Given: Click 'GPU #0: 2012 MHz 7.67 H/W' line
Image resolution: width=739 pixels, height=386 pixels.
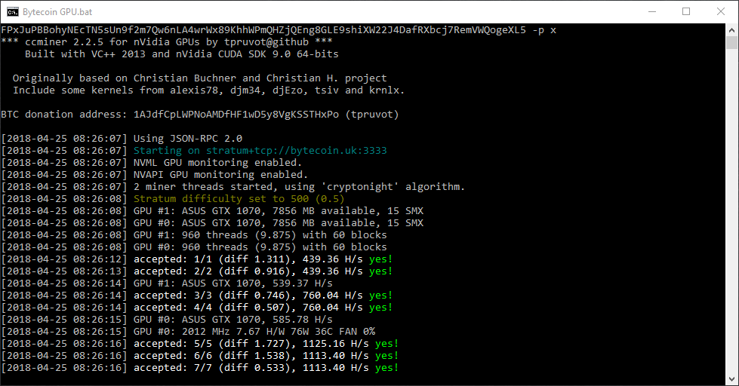Looking at the screenshot, I should (188, 332).
